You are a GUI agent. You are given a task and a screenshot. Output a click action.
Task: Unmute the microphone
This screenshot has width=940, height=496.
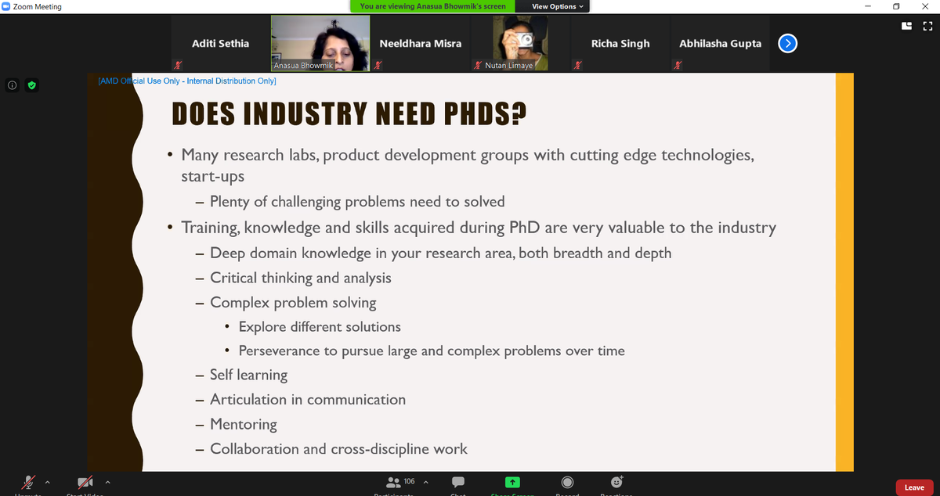click(29, 482)
